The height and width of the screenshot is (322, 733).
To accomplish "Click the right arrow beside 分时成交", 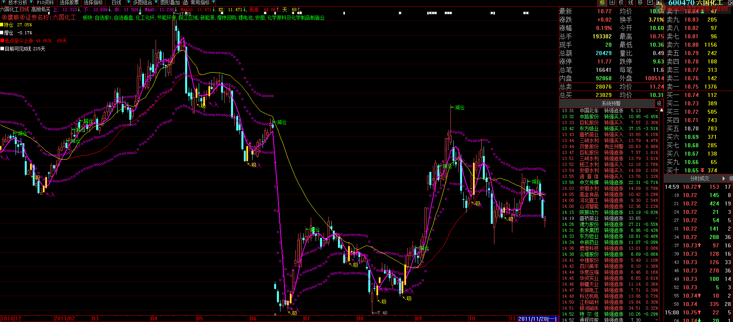I will tap(724, 178).
